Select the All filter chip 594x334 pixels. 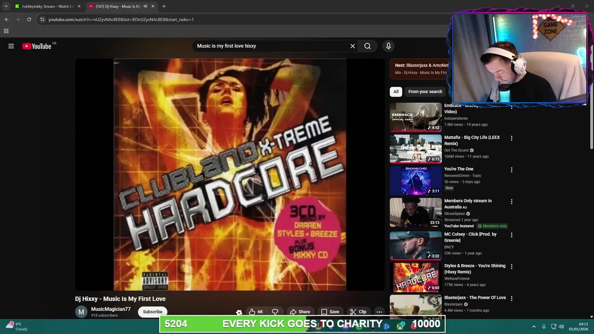point(396,91)
